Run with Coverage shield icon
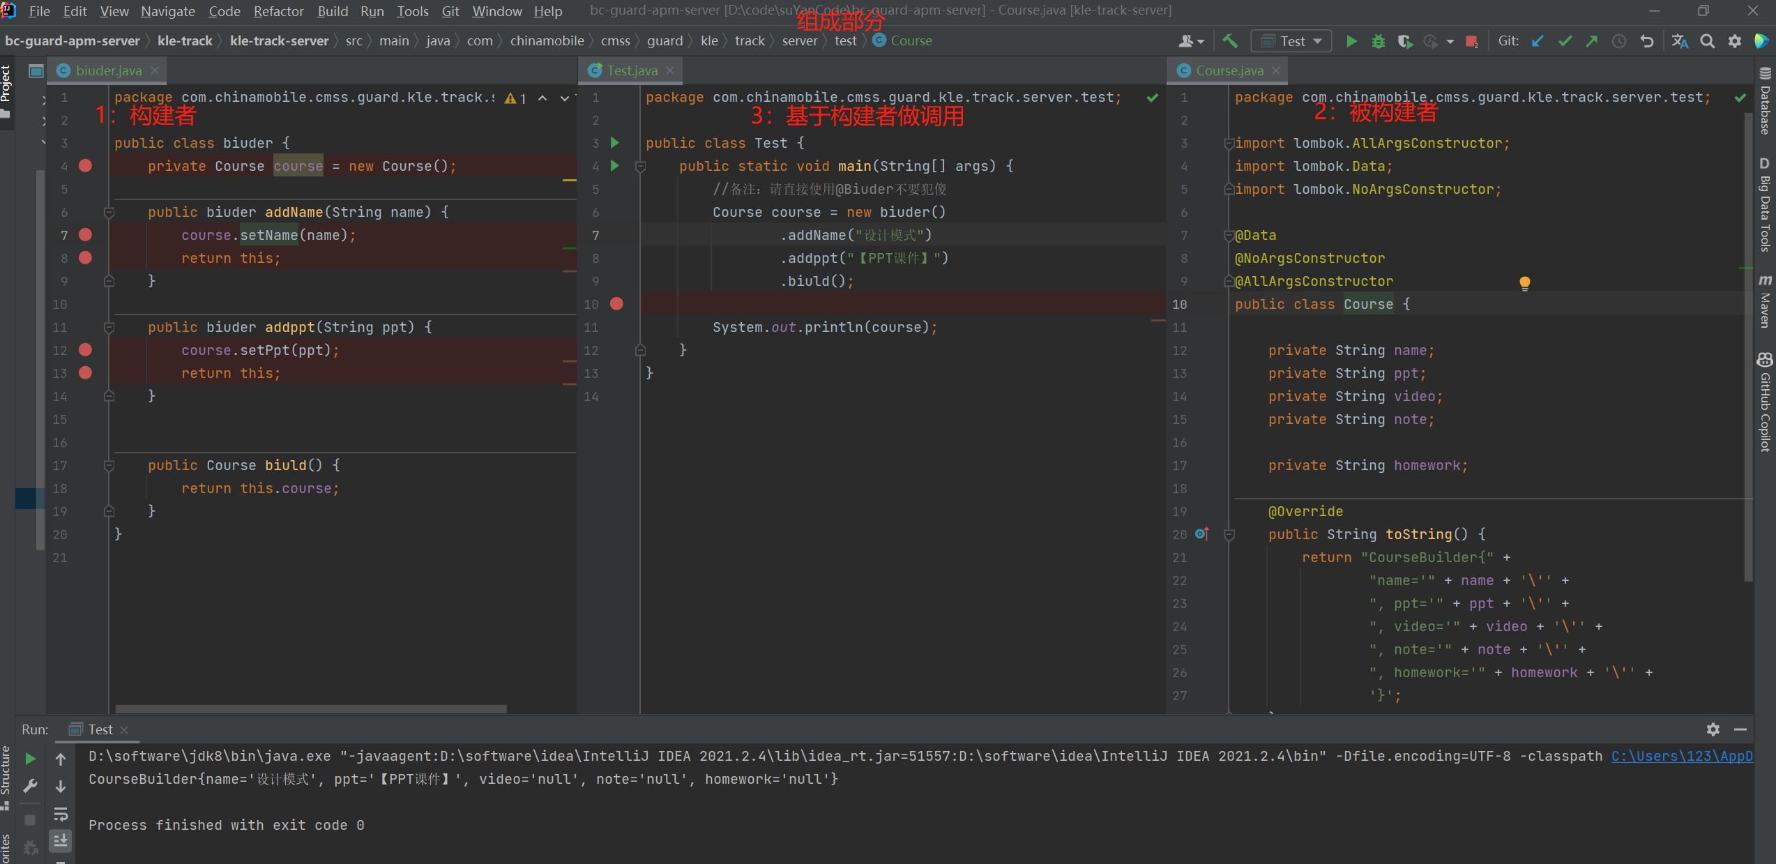The width and height of the screenshot is (1776, 864). (1404, 41)
